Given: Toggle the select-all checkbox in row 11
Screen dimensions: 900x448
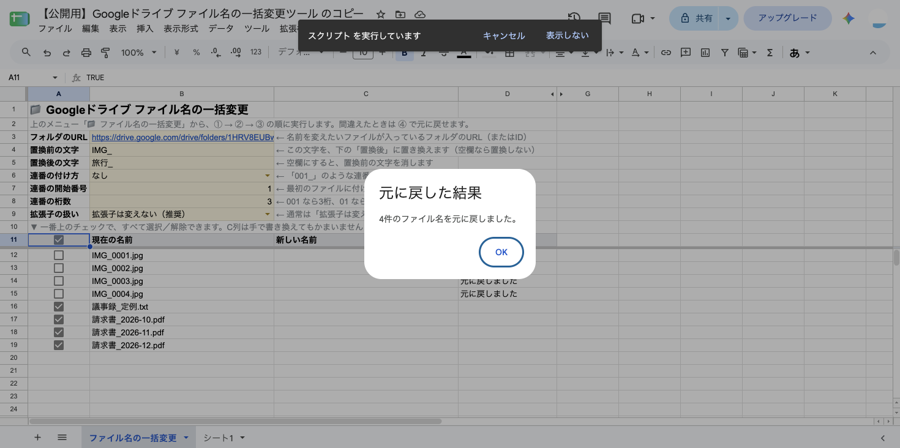Looking at the screenshot, I should pyautogui.click(x=59, y=240).
